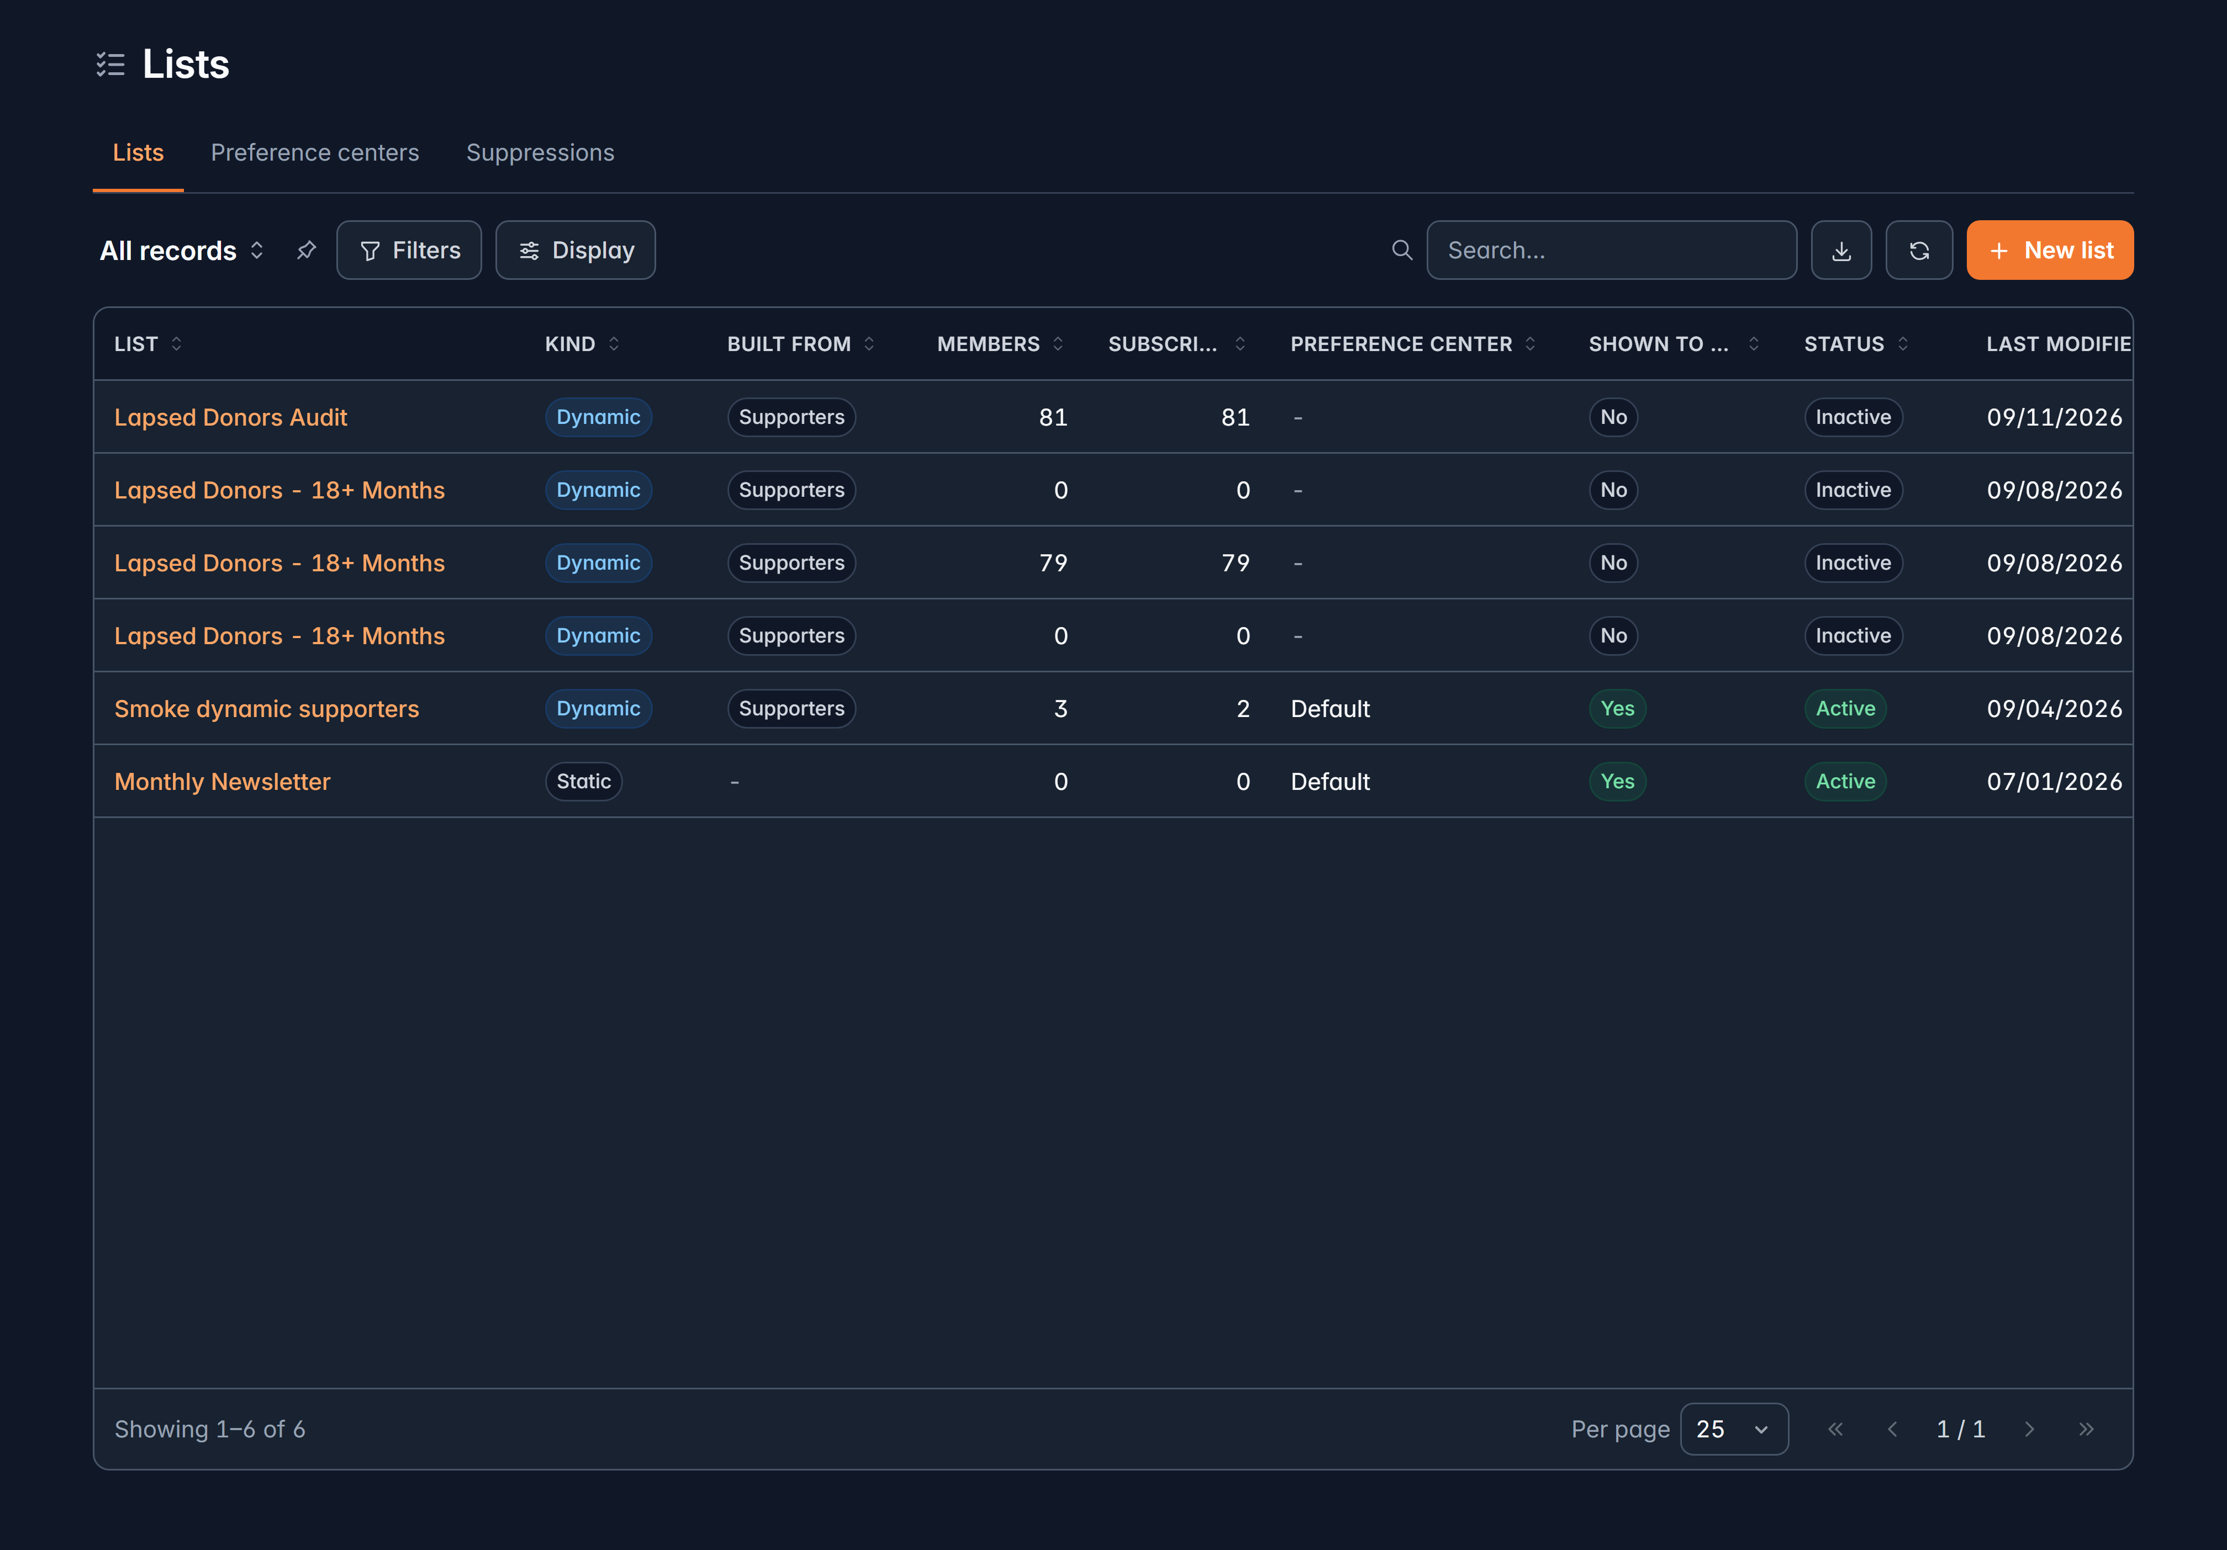Click the download export icon button

tap(1841, 250)
